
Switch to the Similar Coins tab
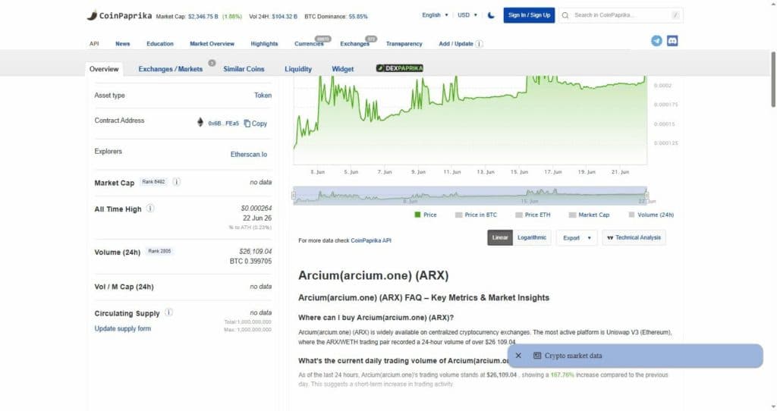[x=244, y=69]
